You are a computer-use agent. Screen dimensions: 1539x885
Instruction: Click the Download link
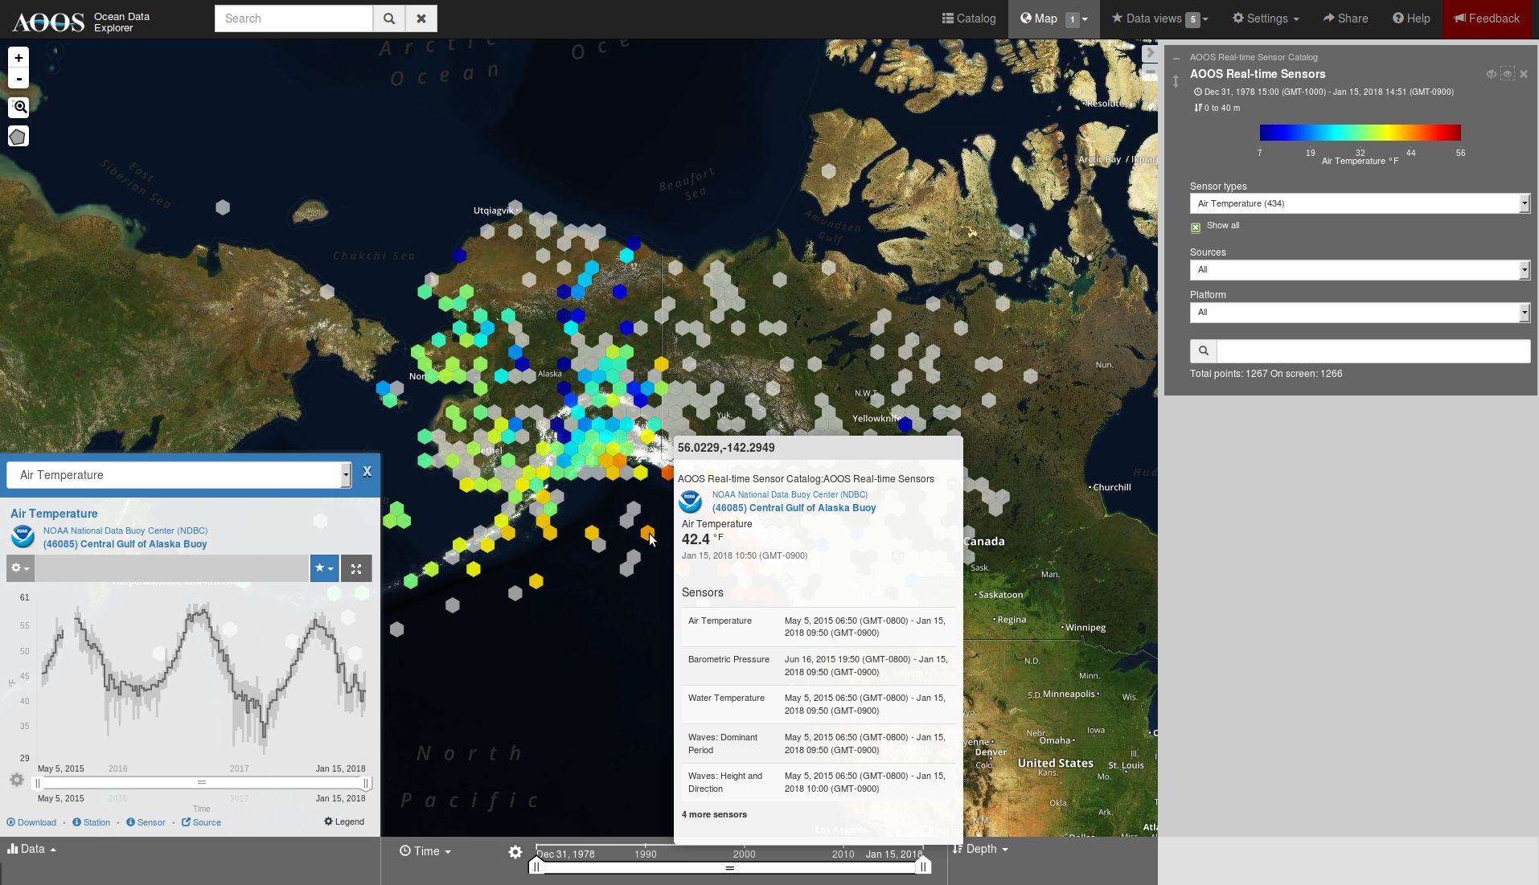point(31,822)
